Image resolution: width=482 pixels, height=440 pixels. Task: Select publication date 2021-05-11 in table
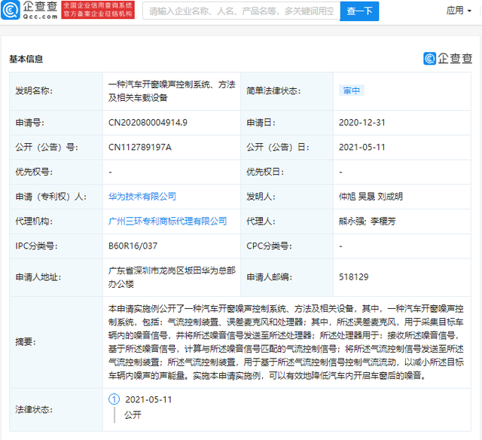[361, 147]
